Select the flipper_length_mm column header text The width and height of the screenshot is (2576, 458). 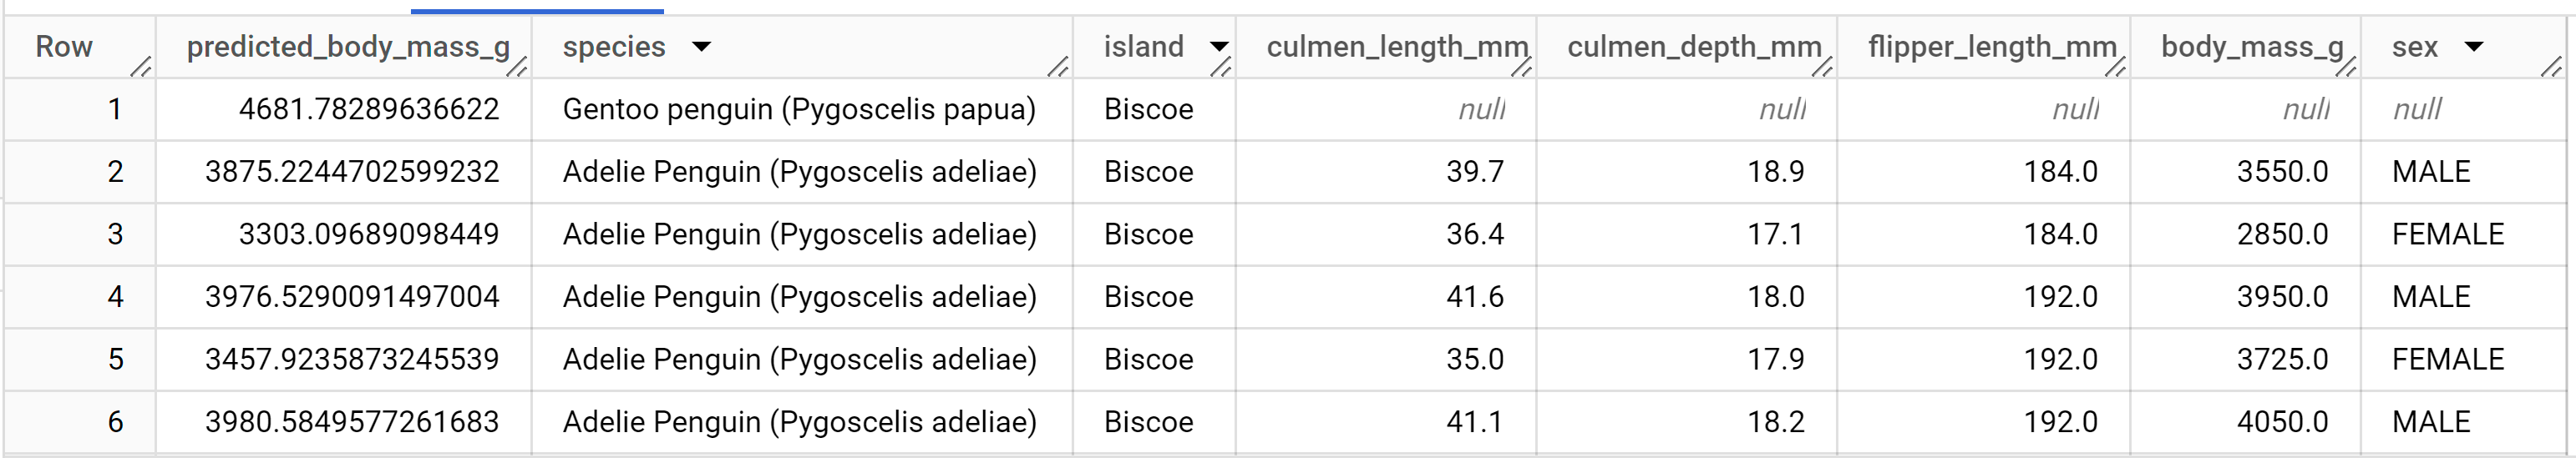1992,46
